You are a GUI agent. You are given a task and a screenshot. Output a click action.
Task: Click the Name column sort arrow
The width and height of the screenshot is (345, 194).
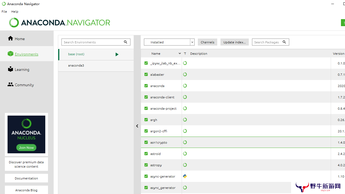[x=180, y=54]
